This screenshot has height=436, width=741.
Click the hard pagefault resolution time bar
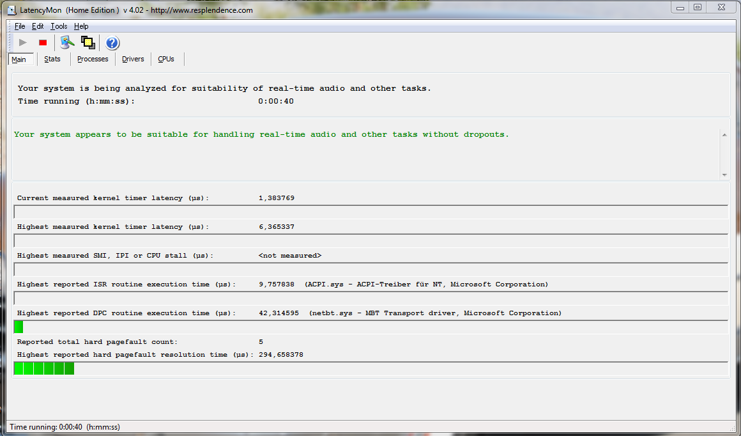370,368
